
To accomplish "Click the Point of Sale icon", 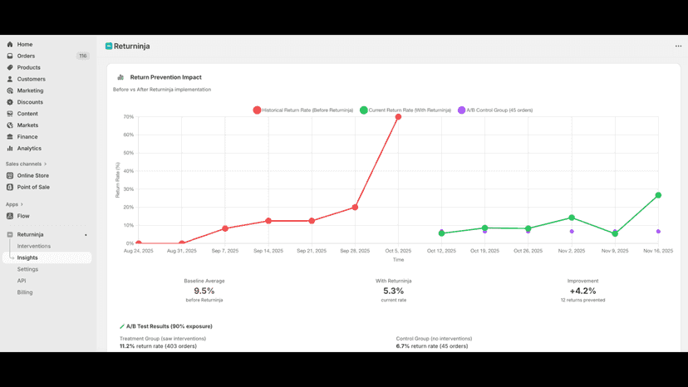I will (x=10, y=187).
